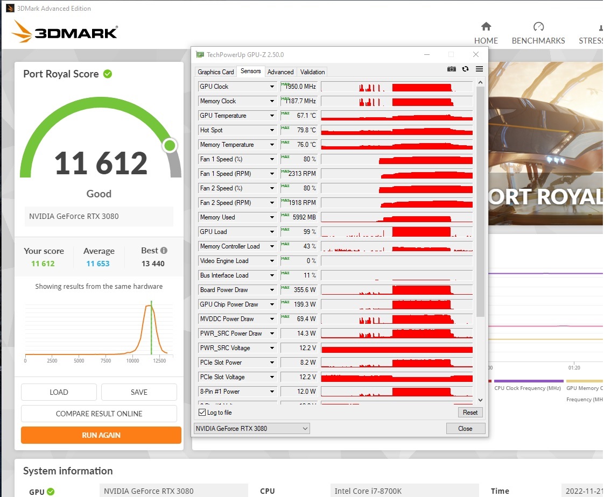Click the 3DMark Home icon
The width and height of the screenshot is (604, 497).
click(x=486, y=26)
